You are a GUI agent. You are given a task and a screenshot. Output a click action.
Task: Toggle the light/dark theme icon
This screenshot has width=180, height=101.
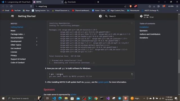100,16
